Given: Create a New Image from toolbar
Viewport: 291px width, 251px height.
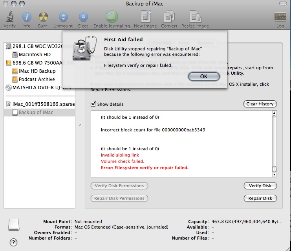Looking at the screenshot, I should tap(146, 17).
